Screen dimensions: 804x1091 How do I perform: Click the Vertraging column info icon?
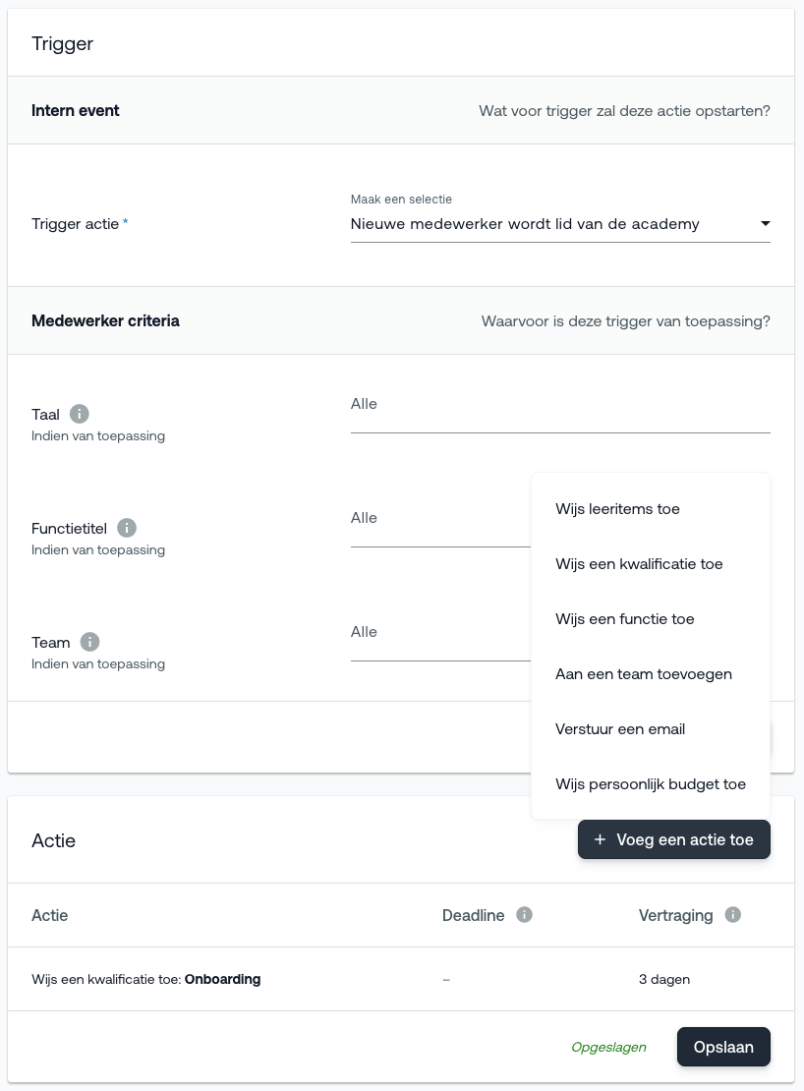tap(732, 915)
